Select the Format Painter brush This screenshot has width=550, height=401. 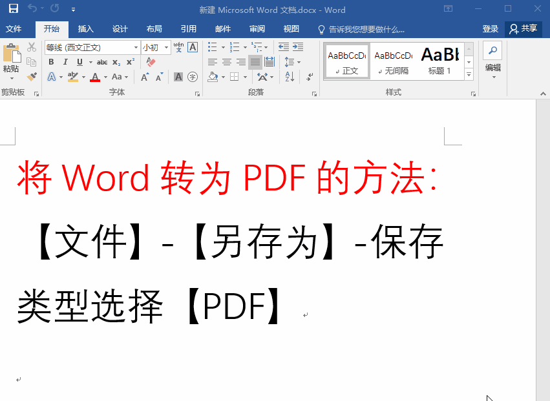[32, 76]
